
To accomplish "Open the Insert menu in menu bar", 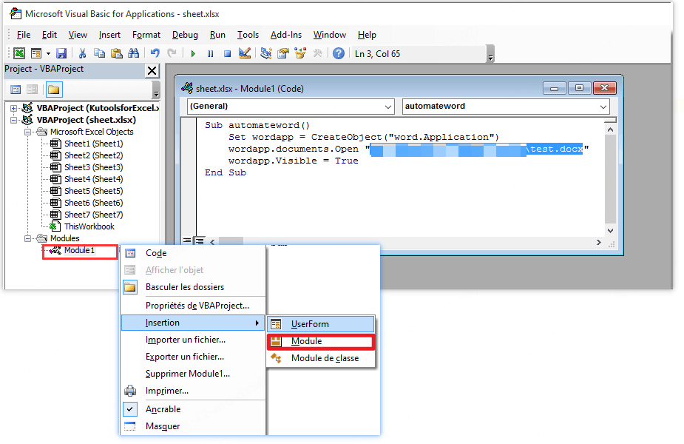I will [x=109, y=35].
